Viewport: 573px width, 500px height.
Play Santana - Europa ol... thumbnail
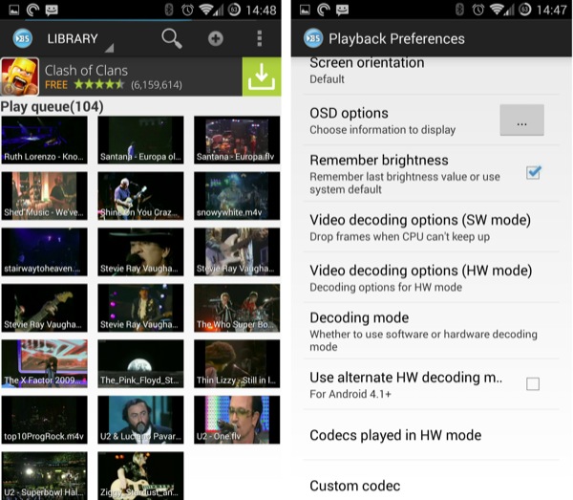140,141
